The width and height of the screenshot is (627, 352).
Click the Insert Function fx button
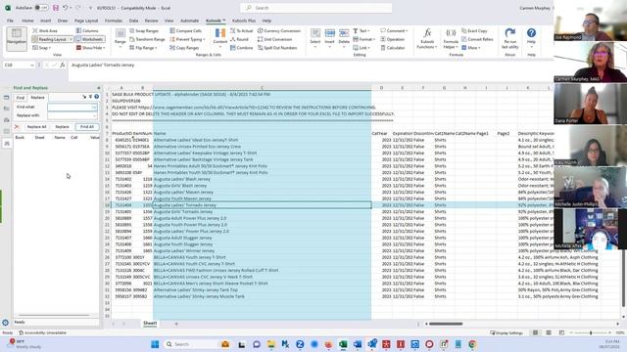pyautogui.click(x=63, y=65)
